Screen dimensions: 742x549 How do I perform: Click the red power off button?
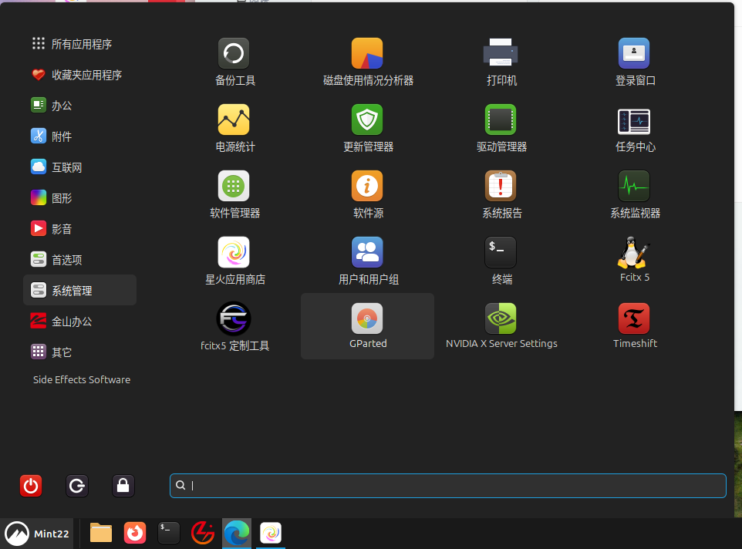pyautogui.click(x=31, y=486)
